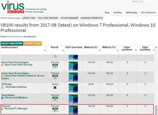Sort by the second False positives column arrow

coord(154,50)
